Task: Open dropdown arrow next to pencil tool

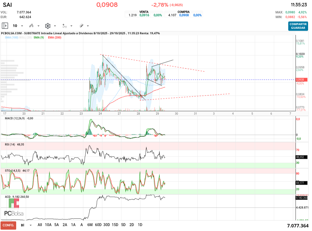Action: [88, 26]
